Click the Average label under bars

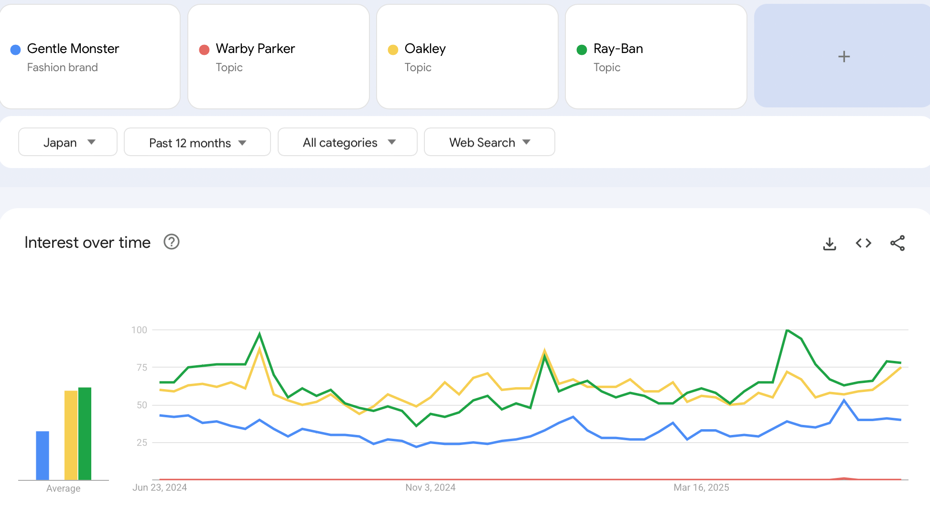[63, 488]
